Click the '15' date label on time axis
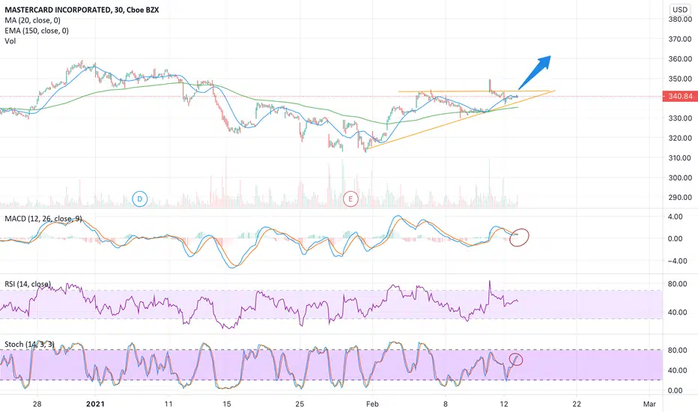The height and width of the screenshot is (412, 698). (227, 404)
